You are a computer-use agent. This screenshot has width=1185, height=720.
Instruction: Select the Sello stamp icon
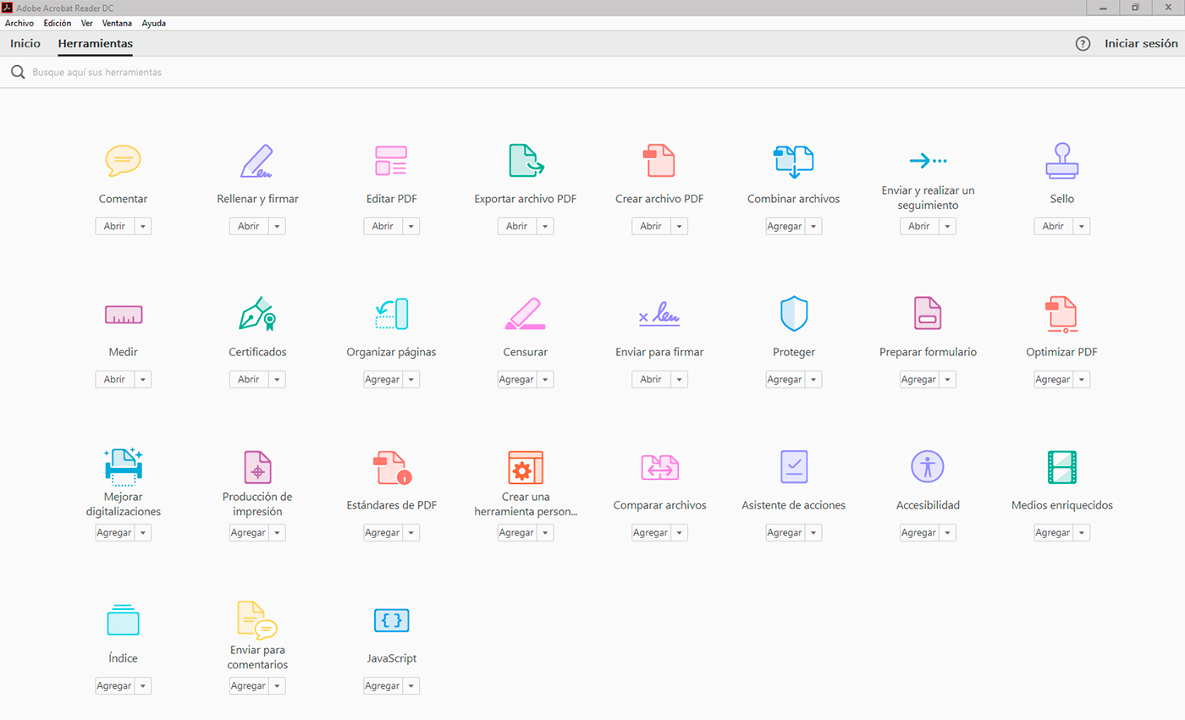click(1061, 161)
